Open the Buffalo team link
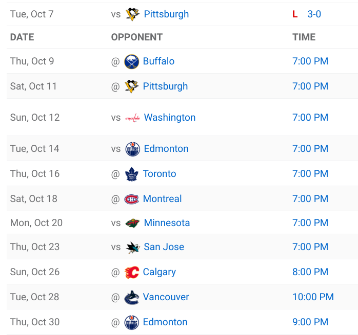 pos(158,61)
